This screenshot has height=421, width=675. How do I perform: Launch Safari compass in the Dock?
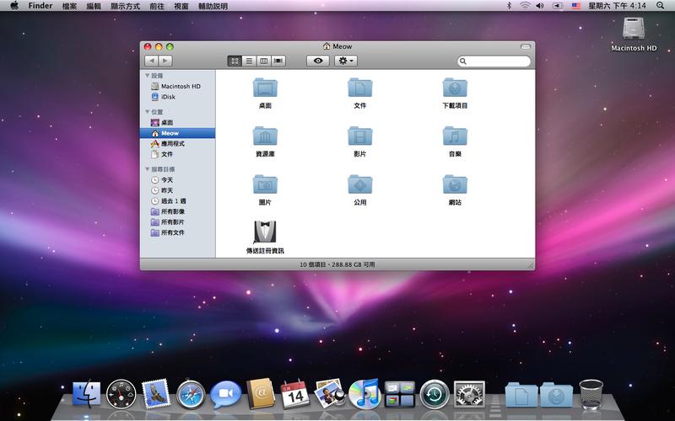point(191,394)
